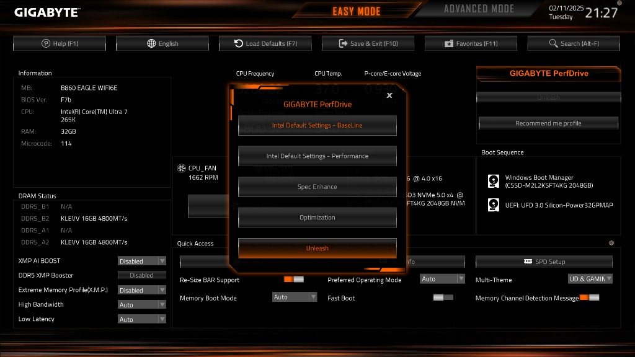Select Intel Default Settings - Performance profile
635x357 pixels.
point(317,156)
